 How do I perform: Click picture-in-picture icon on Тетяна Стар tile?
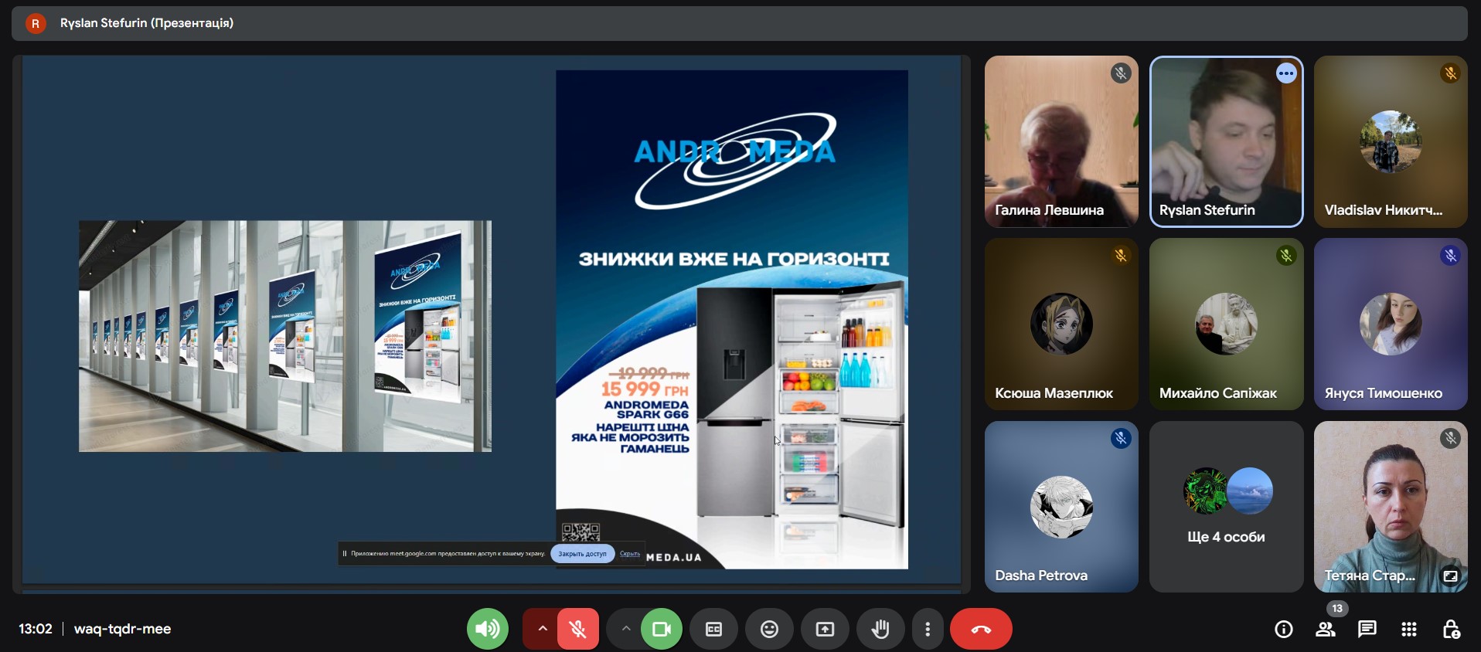[x=1450, y=576]
